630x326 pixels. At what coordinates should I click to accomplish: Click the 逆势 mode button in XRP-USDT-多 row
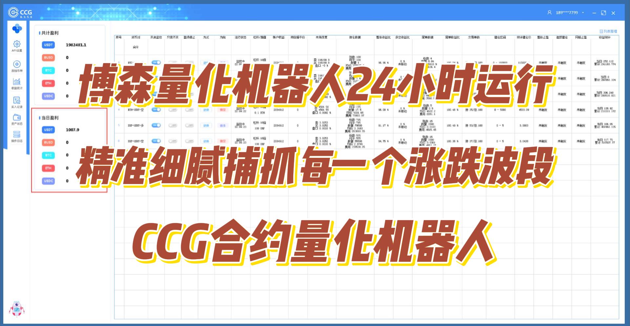[206, 125]
